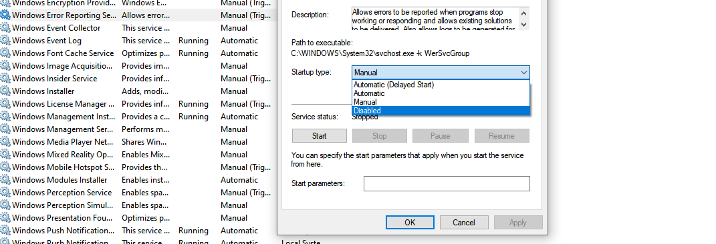
Task: Select the Windows Management Instrumentation service row
Action: [138, 117]
